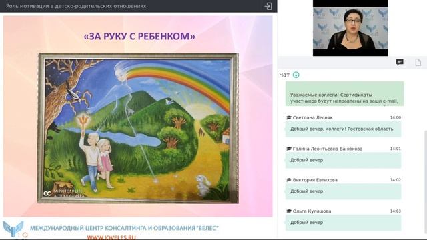Viewport: 427px width, 240px height.
Task: Select Ольга Куляшова's name in chat
Action: 312,211
